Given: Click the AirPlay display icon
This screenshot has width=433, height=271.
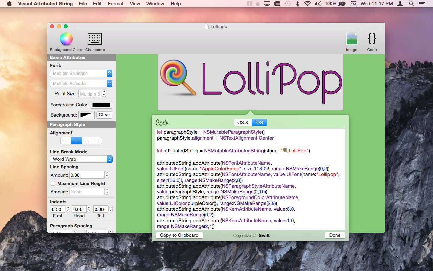Looking at the screenshot, I should click(267, 4).
